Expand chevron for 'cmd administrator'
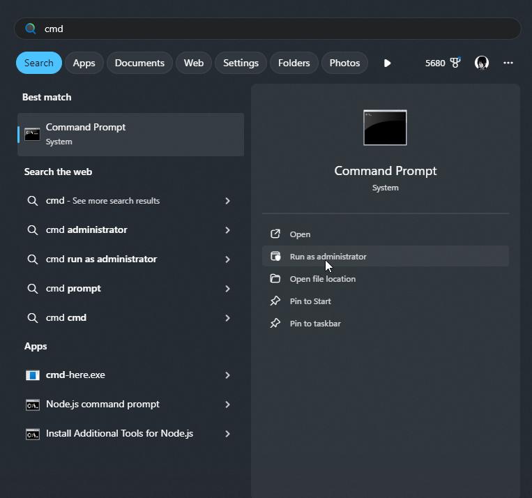The height and width of the screenshot is (498, 532). point(228,230)
